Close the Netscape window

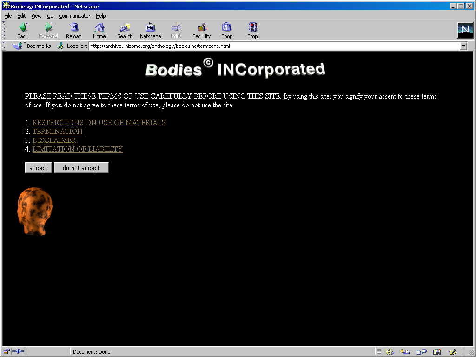(x=469, y=6)
